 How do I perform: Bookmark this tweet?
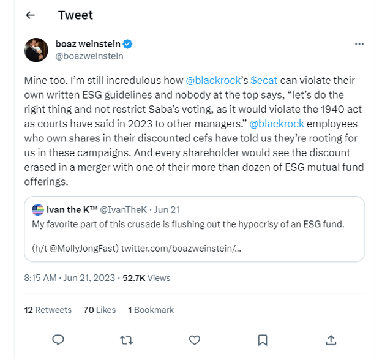(262, 339)
